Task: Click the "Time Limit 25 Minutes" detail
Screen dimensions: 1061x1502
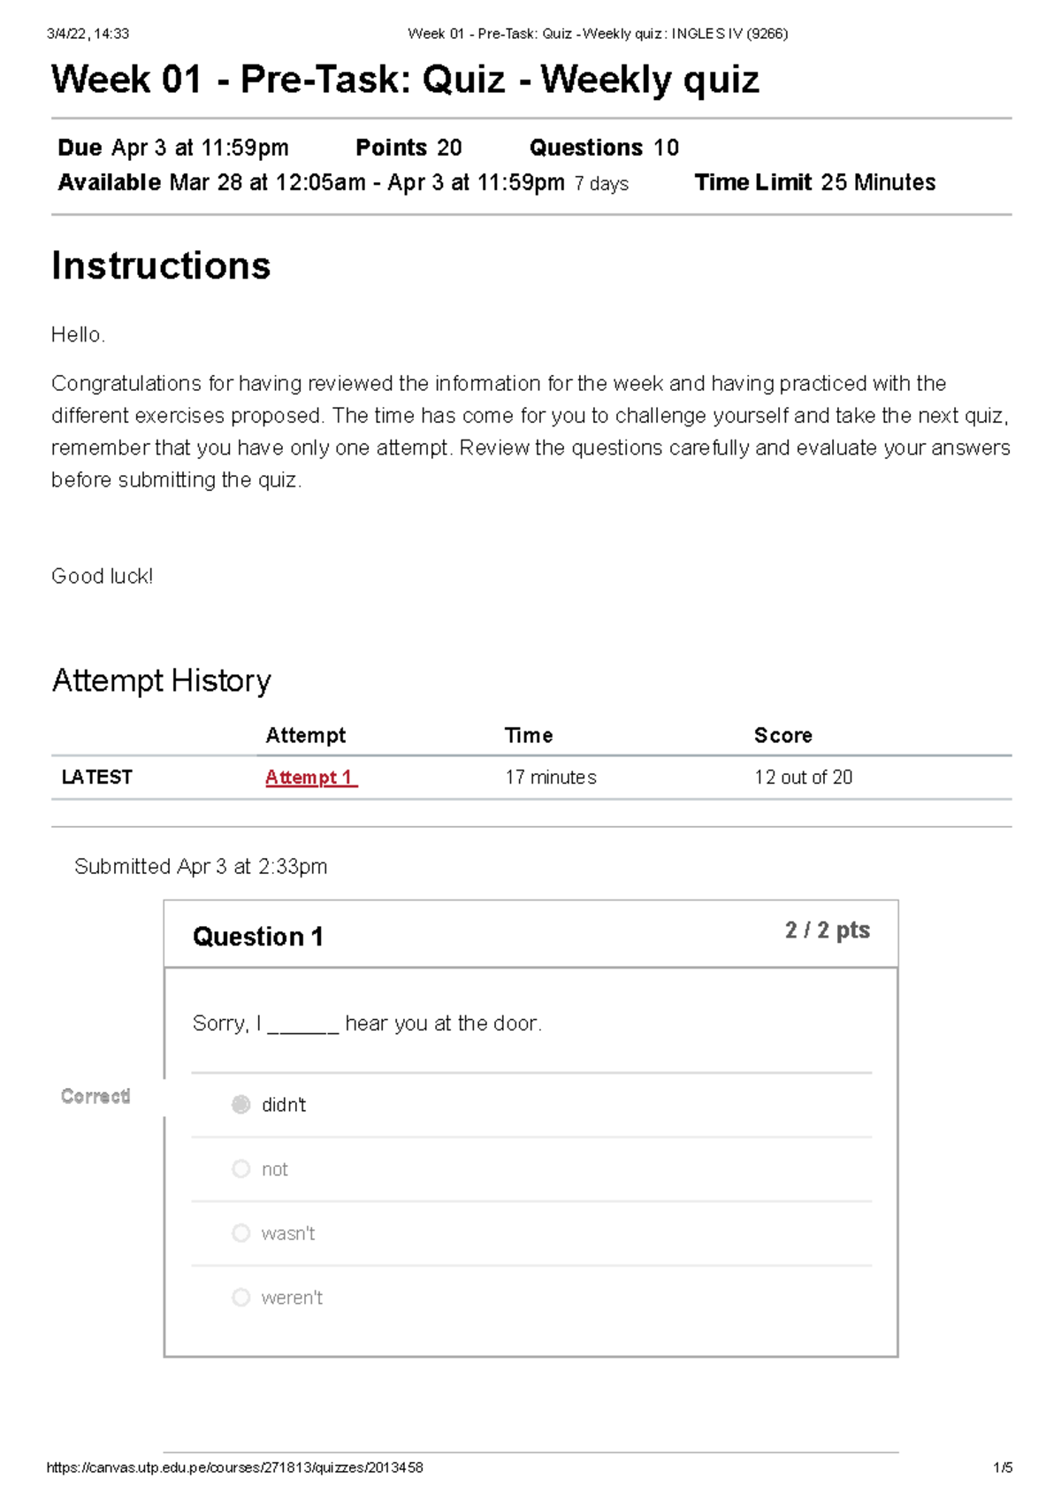Action: pos(814,182)
